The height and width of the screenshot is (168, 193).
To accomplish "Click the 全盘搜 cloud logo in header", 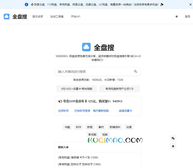I will click(x=7, y=17).
